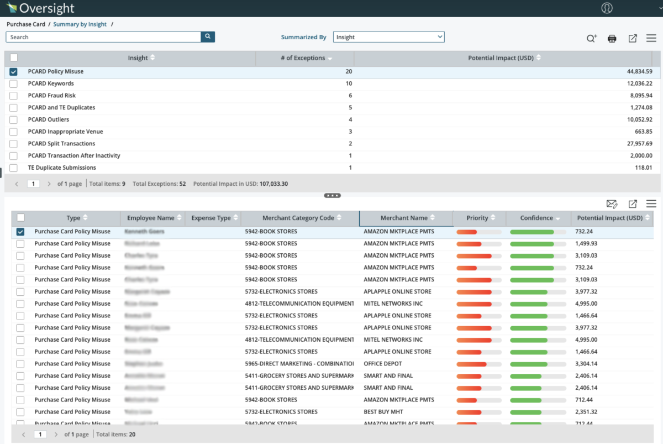Viewport: 663px width, 444px height.
Task: Sort details by Confidence column
Action: pos(539,218)
